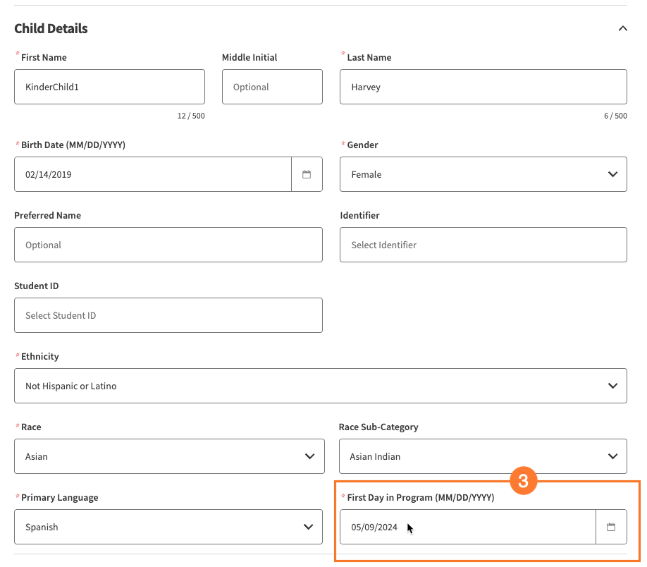Viewport: 647px width, 567px height.
Task: Click the Primary Language dropdown chevron
Action: click(308, 527)
